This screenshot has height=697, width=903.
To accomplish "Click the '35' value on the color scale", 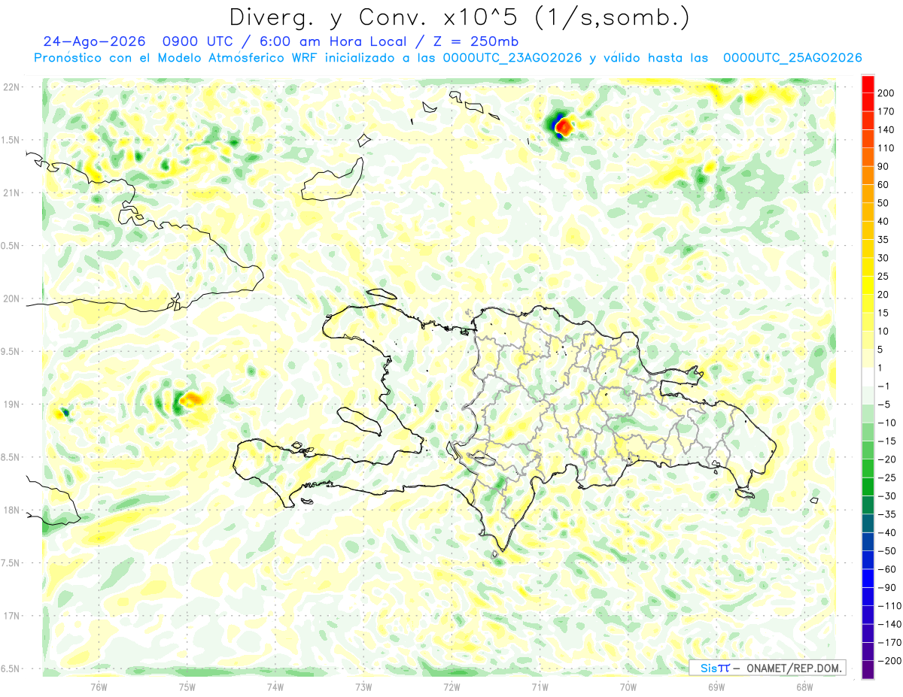I will pyautogui.click(x=883, y=240).
